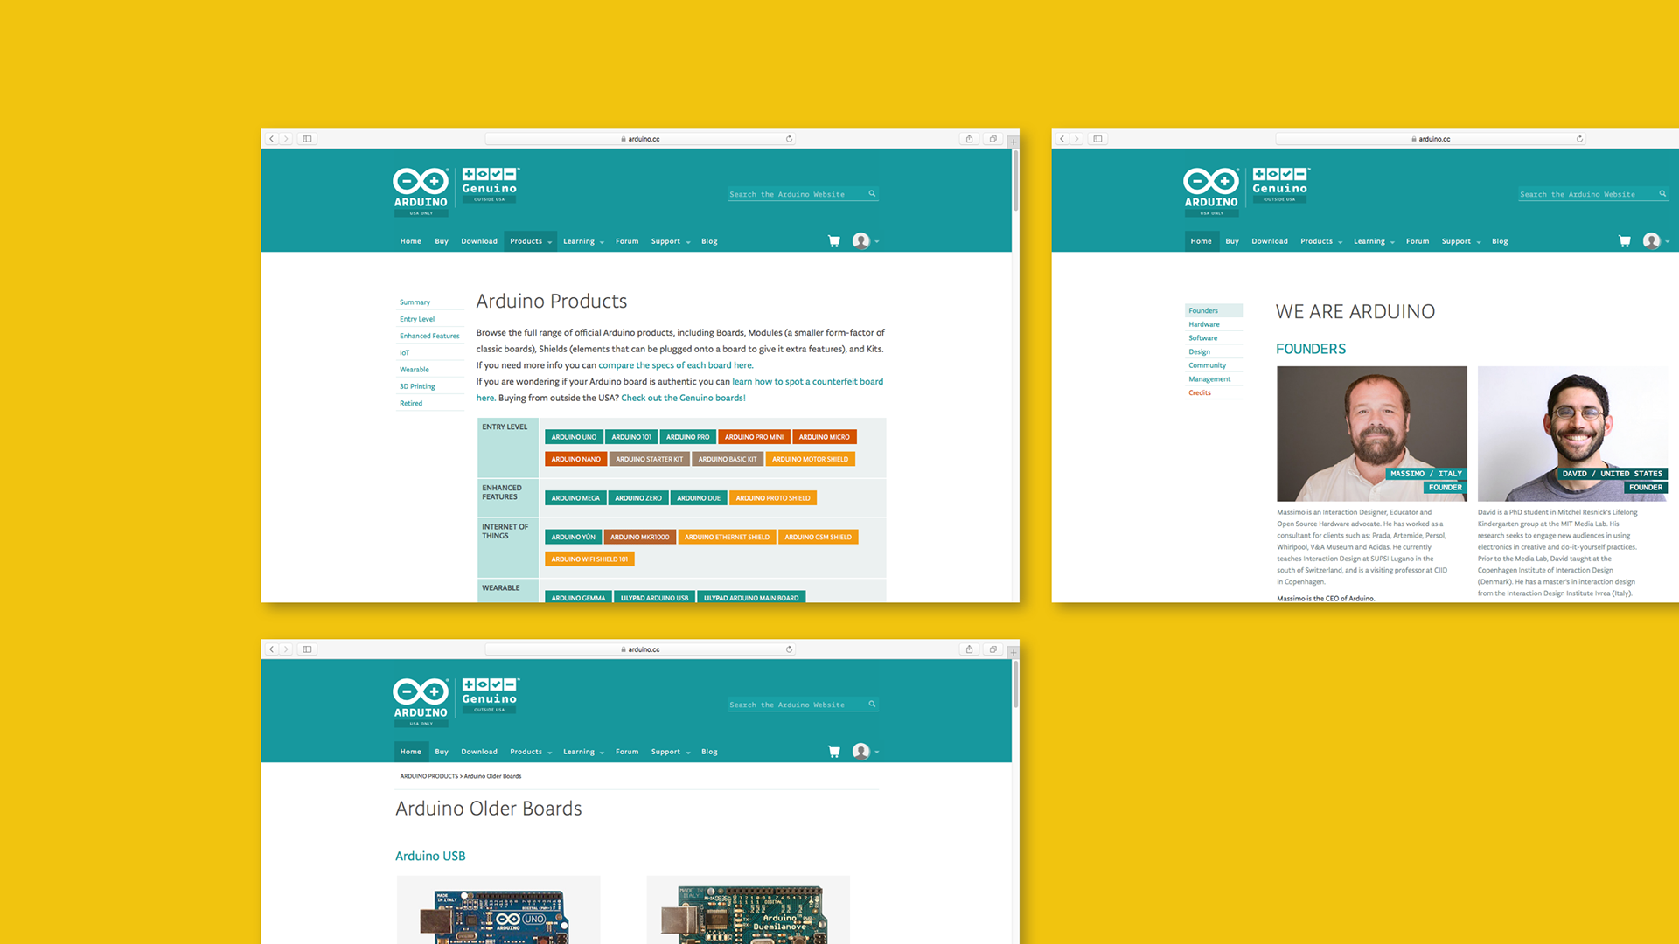Follow the compare the specs of each board link

coord(676,365)
